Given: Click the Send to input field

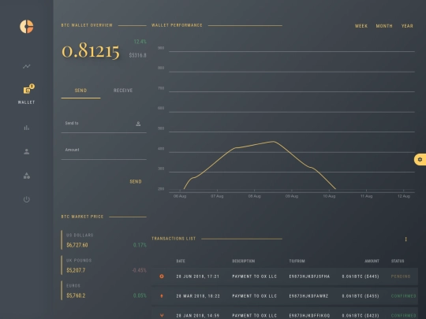Looking at the screenshot, I should [104, 124].
